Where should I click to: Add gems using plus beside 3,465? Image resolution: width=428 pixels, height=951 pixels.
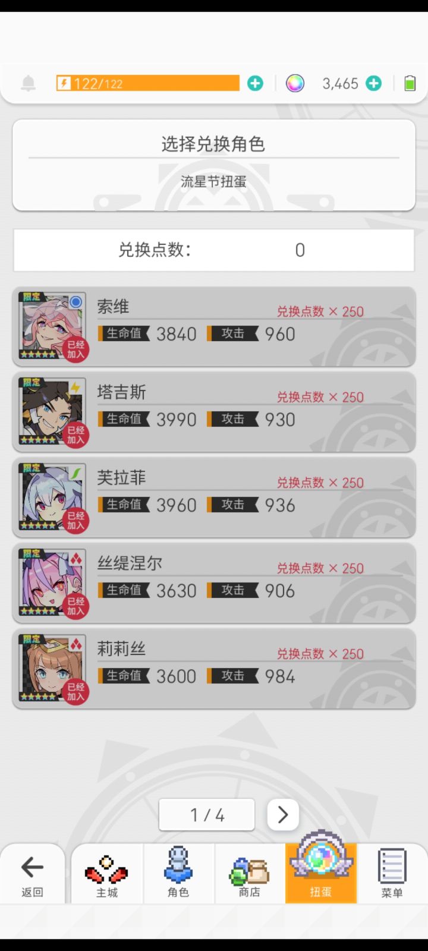(373, 83)
